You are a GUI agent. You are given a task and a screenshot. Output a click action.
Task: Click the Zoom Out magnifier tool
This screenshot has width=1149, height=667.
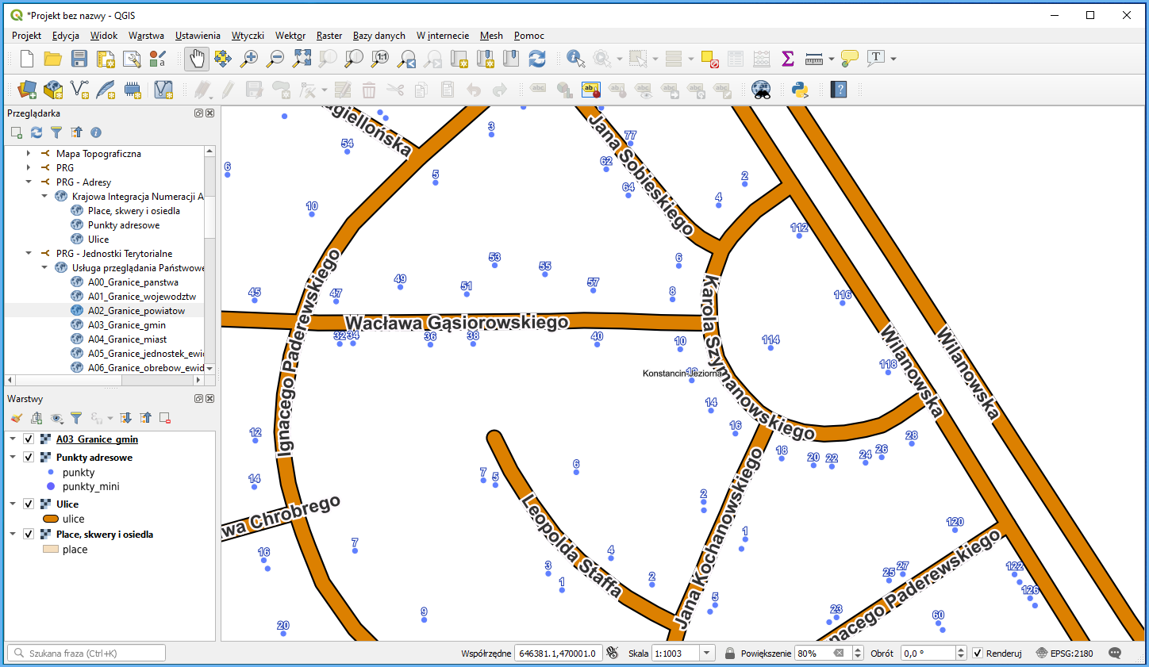click(x=275, y=59)
